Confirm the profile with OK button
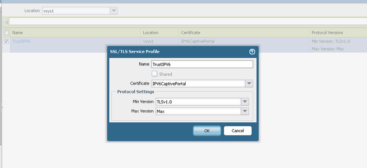The image size is (367, 168). [x=207, y=131]
